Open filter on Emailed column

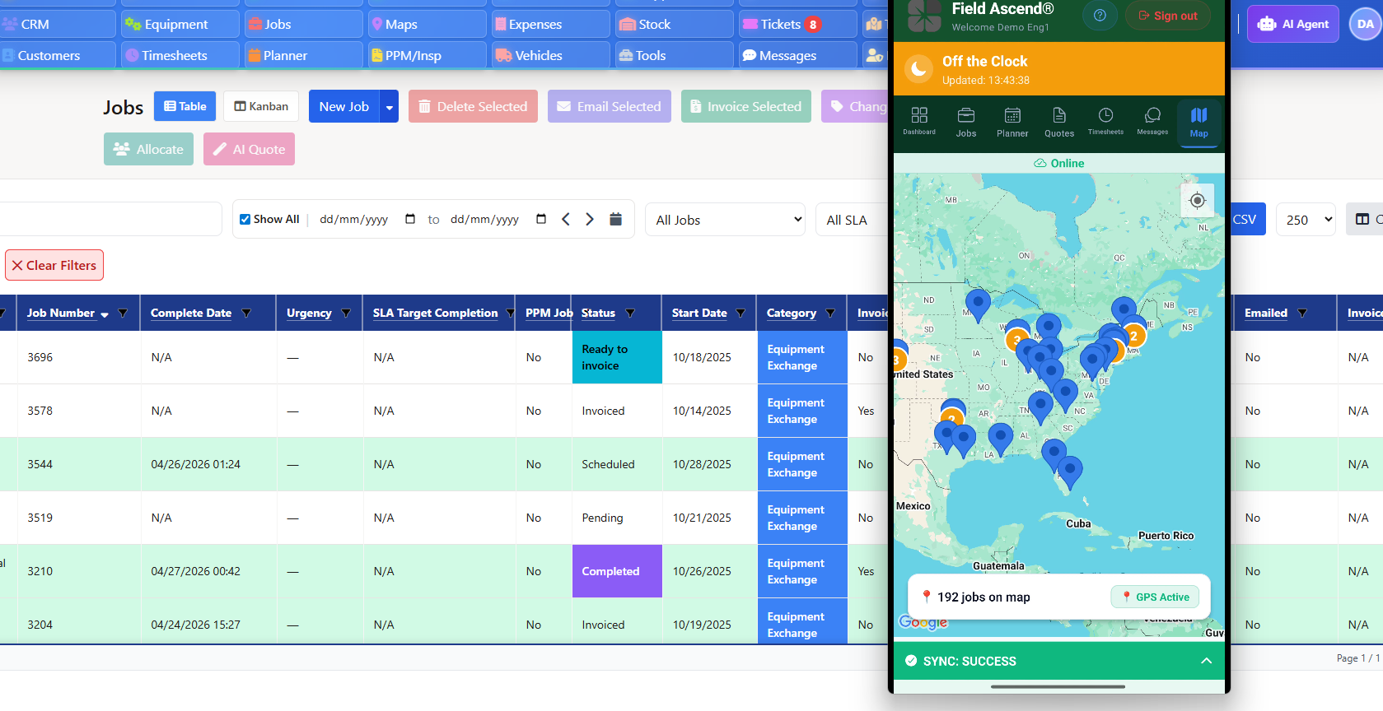tap(1302, 313)
